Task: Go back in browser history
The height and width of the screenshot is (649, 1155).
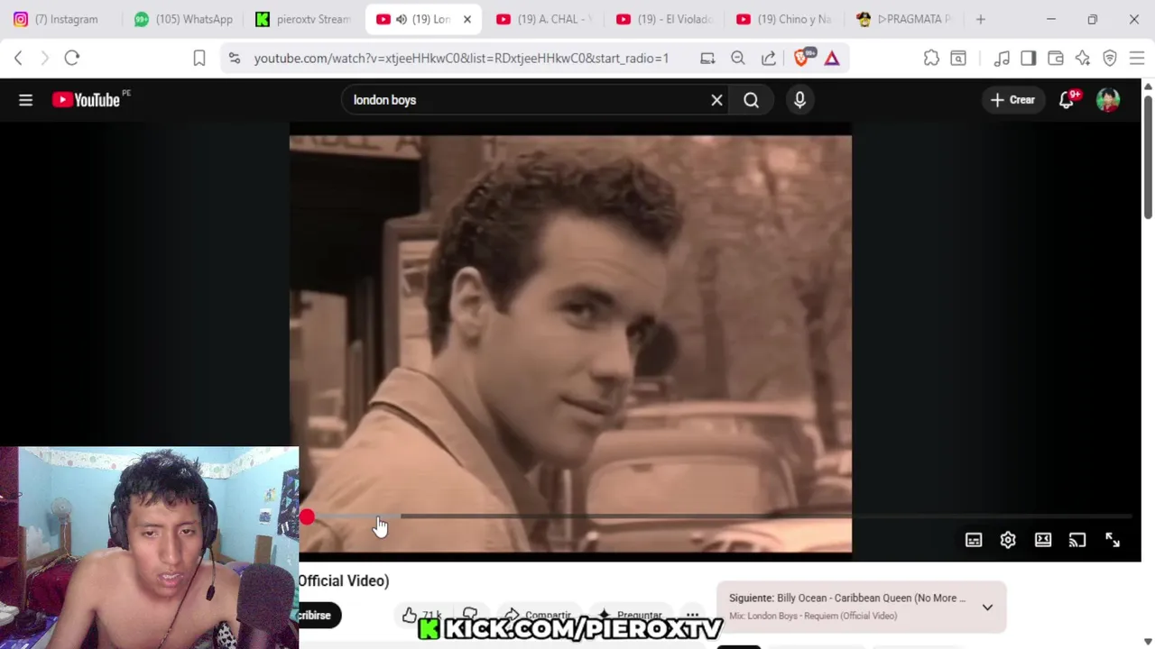Action: (18, 59)
